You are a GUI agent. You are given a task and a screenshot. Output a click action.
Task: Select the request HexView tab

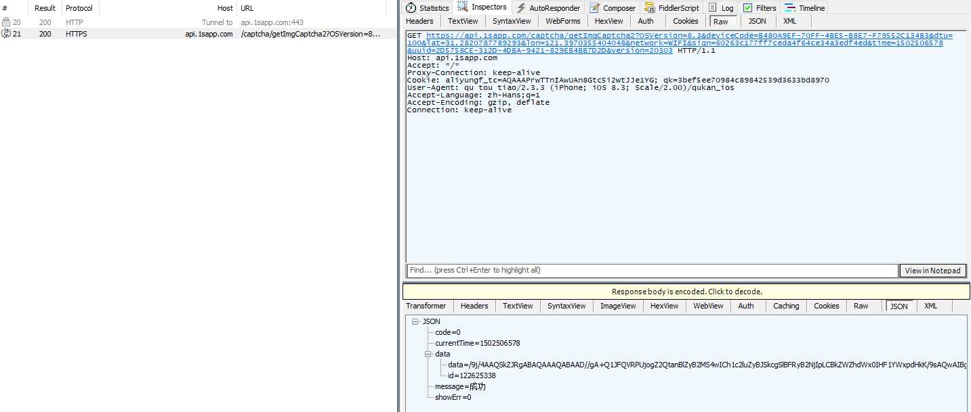(x=608, y=21)
